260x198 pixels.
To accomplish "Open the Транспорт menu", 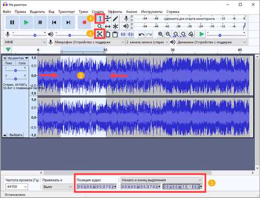I will click(x=66, y=11).
